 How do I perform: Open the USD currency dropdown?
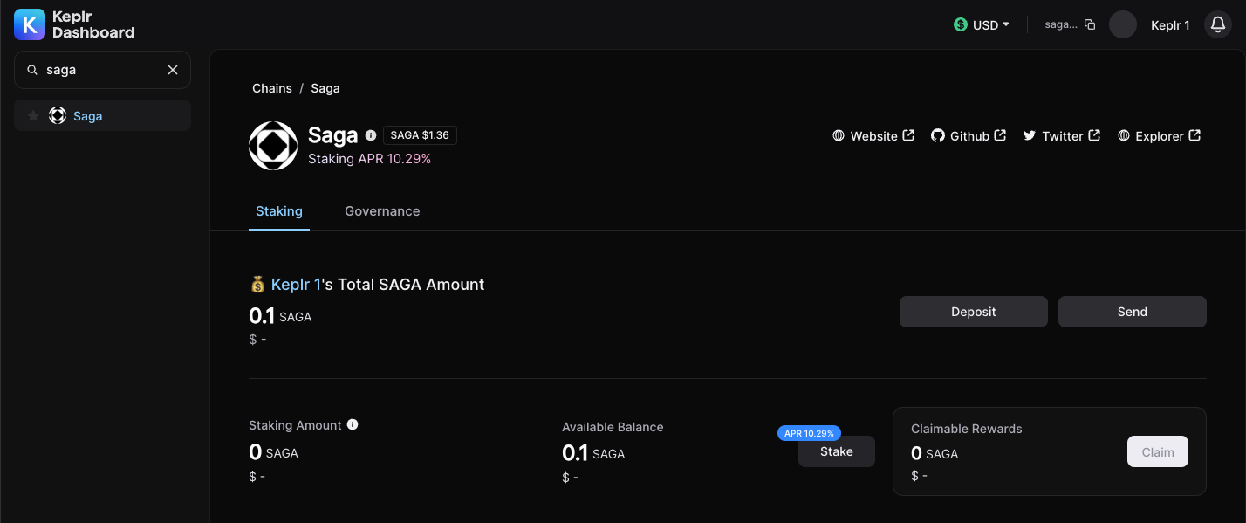[x=982, y=24]
